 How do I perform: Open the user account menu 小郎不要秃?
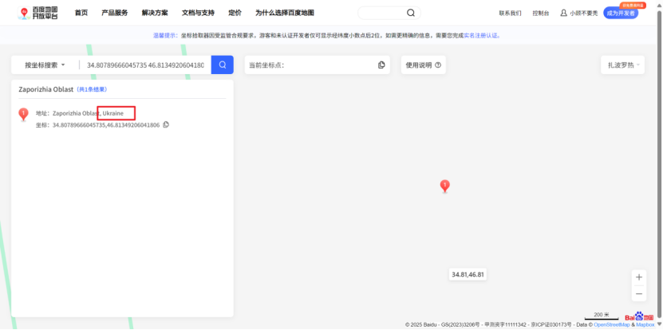(x=578, y=13)
